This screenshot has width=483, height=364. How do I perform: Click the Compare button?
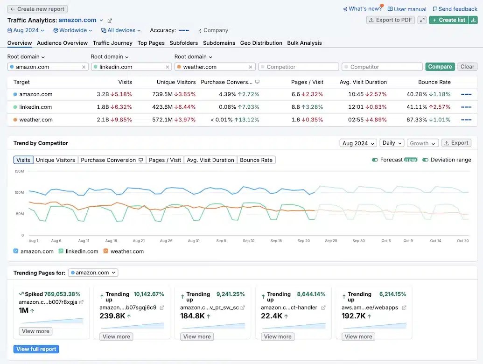440,66
